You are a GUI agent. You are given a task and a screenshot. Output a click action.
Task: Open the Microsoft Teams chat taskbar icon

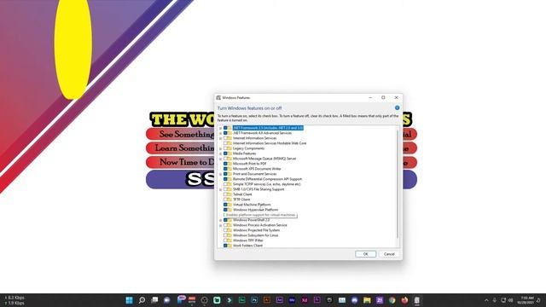167,300
